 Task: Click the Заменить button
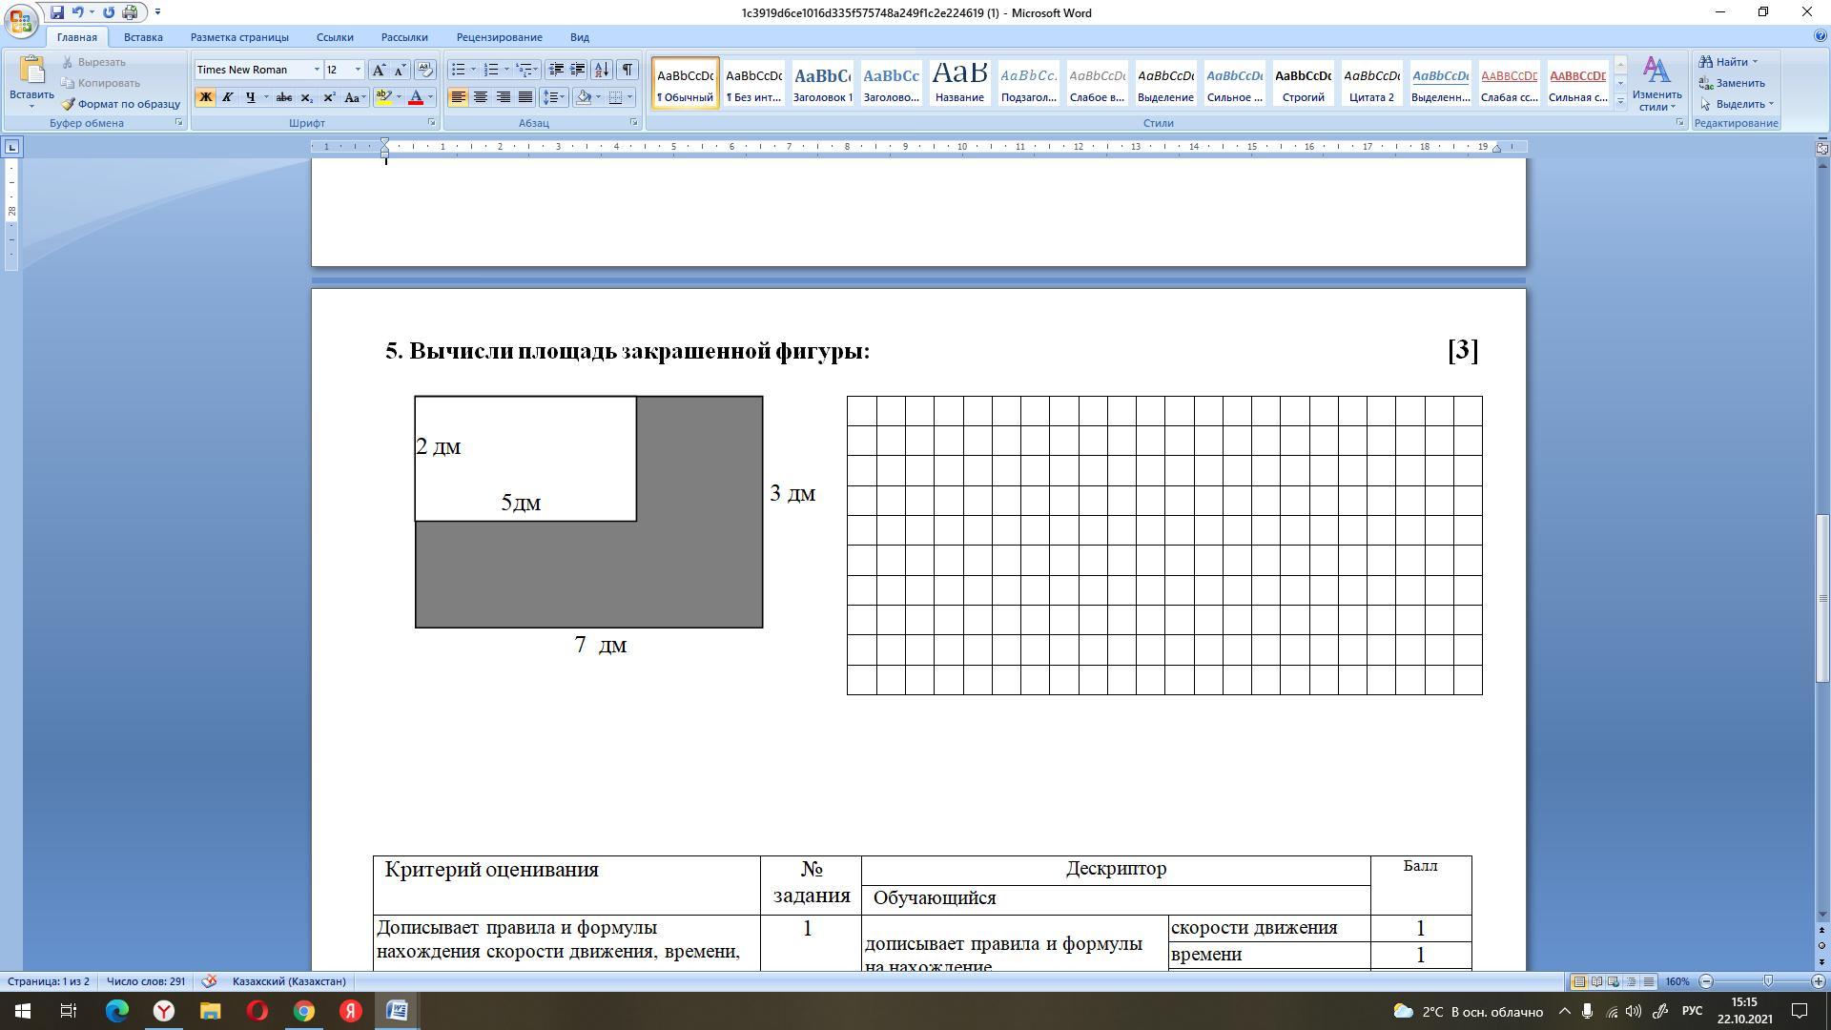tap(1732, 83)
